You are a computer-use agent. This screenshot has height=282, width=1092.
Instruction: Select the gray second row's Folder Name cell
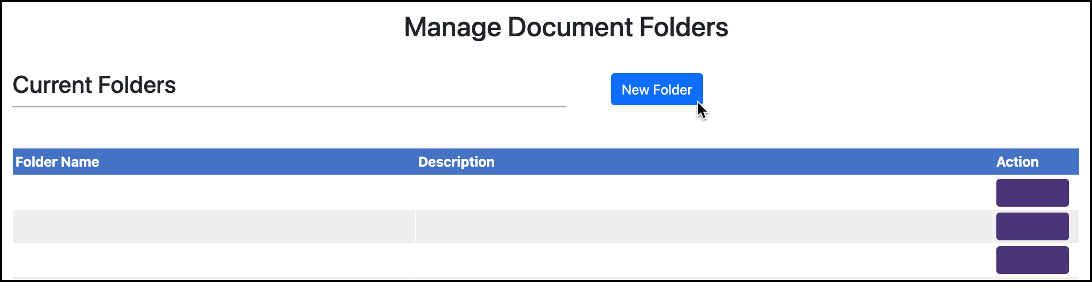214,226
